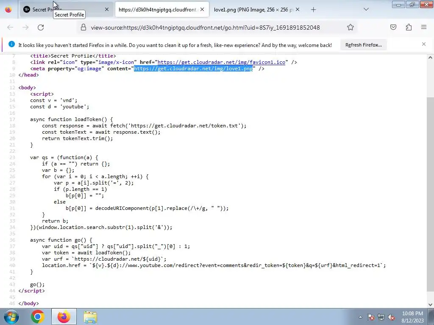
Task: Click the blue info icon in notification
Action: tap(11, 44)
